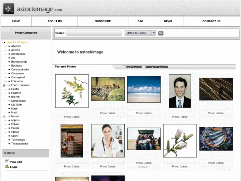Screen dimensions: 241x181
Task: Select the Transportation category
Action: (x=20, y=144)
